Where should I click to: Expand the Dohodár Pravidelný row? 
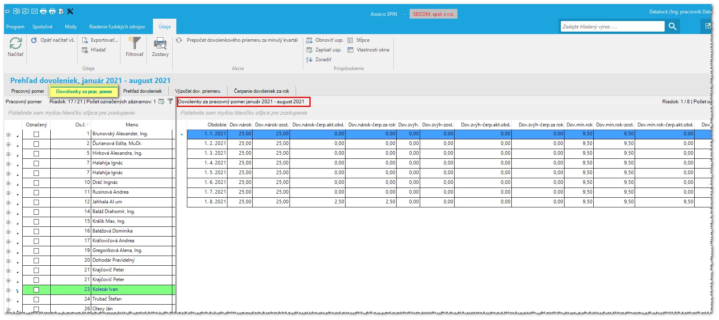(x=8, y=261)
